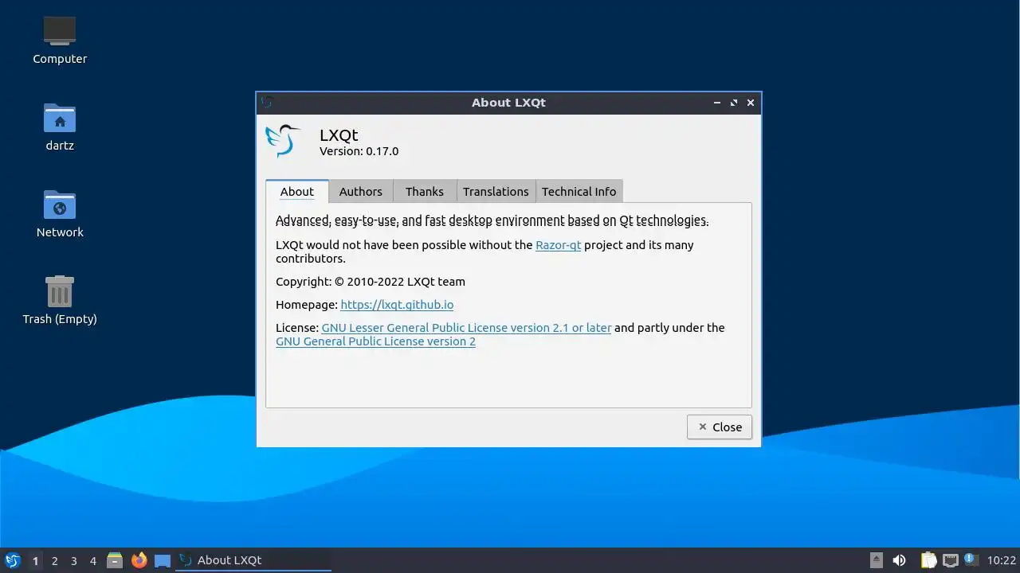Open the Razor-qt project link
Screen dimensions: 1020x573
click(558, 245)
